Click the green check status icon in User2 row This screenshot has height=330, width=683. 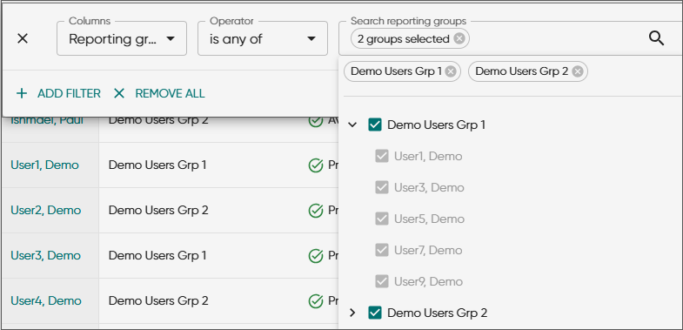[315, 211]
